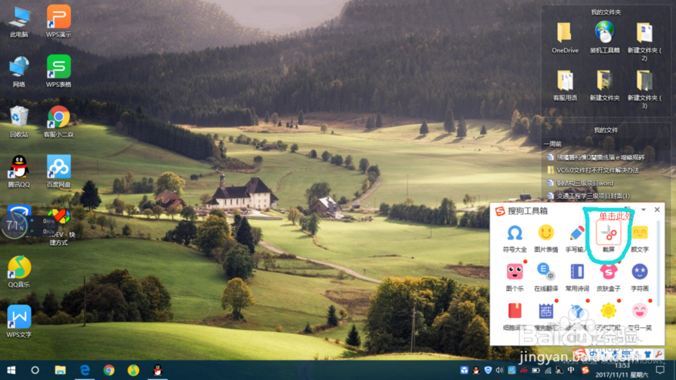
Task: Launch Microsoft Edge from the taskbar
Action: 84,370
